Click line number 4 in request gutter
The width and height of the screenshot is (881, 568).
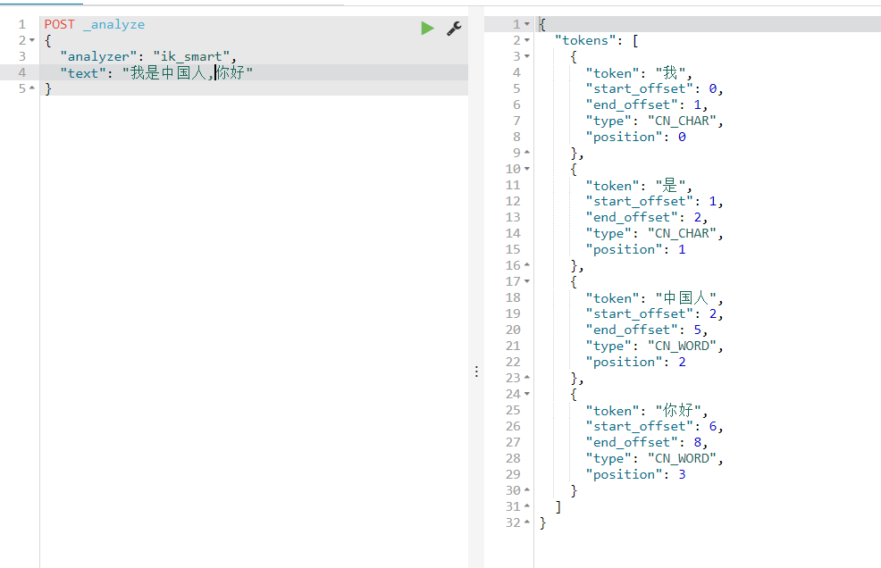point(22,72)
